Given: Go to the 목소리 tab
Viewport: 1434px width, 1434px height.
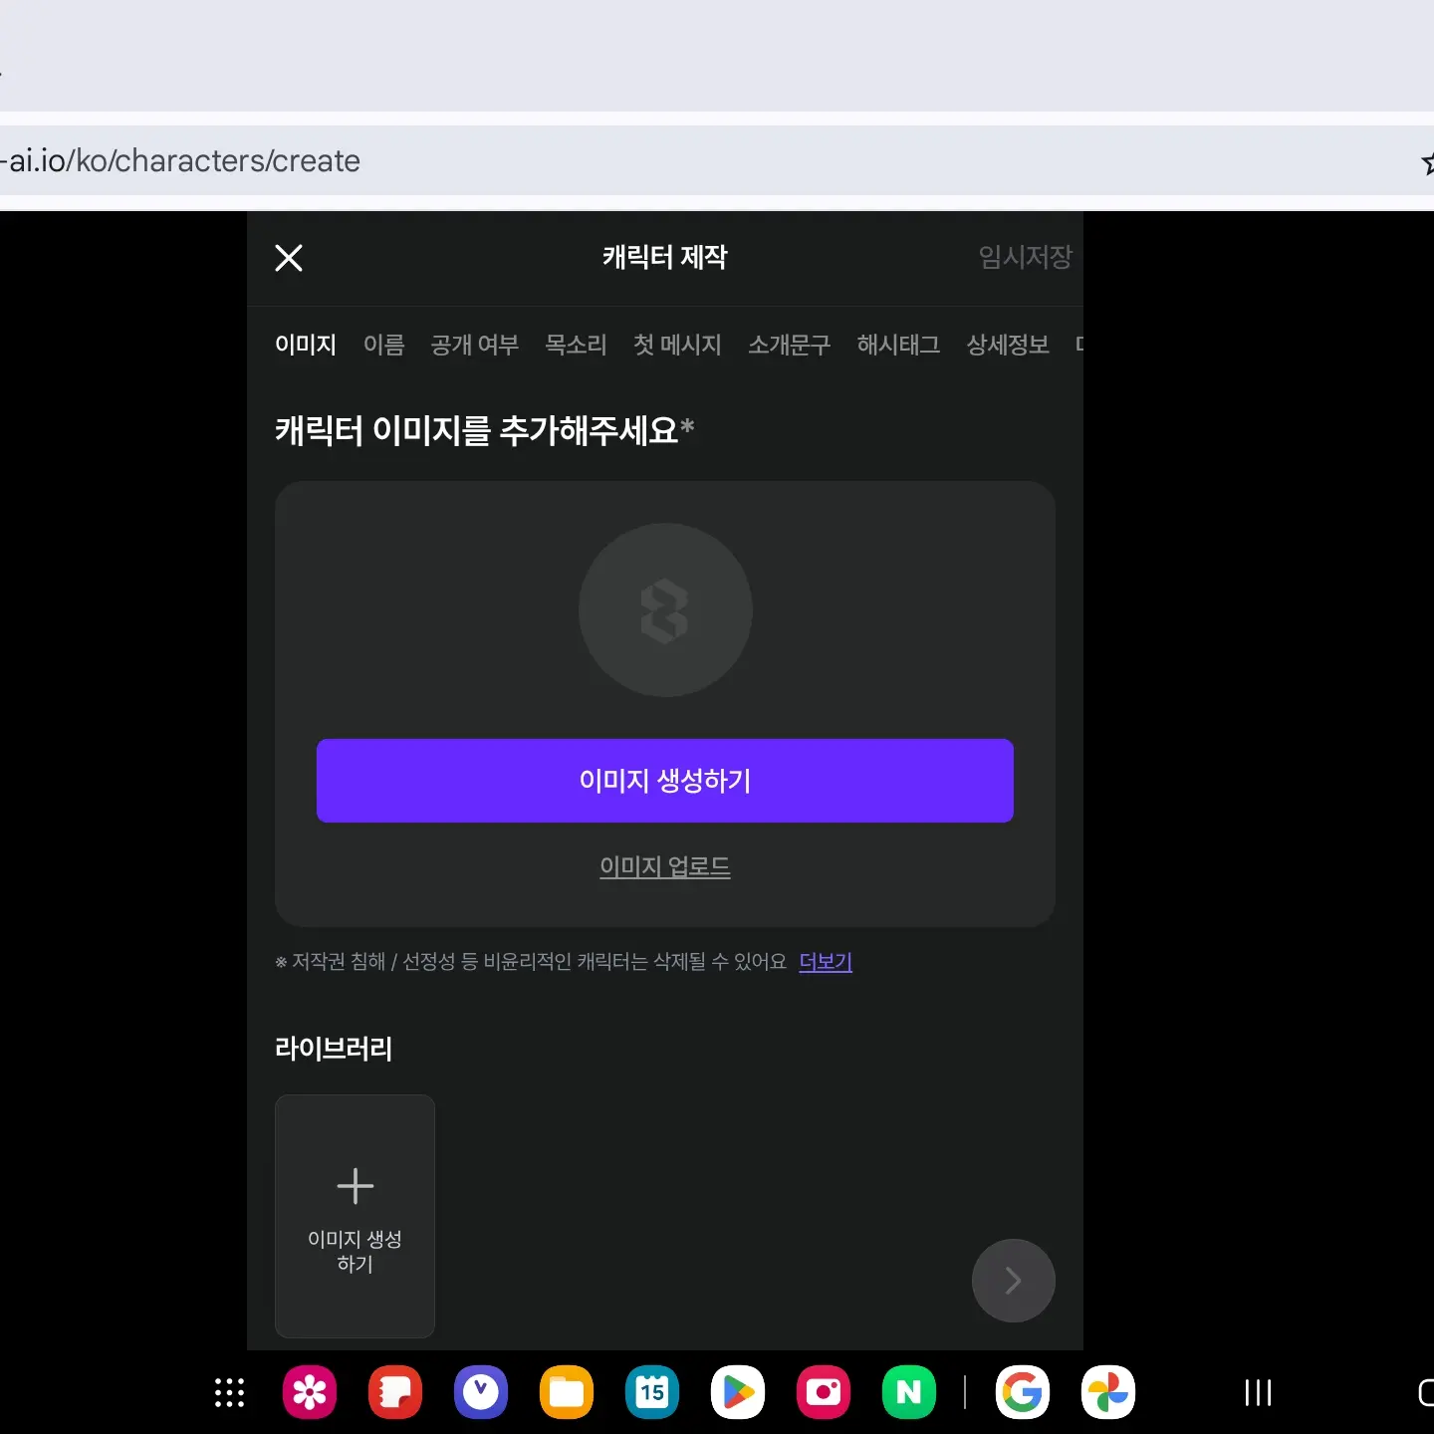Looking at the screenshot, I should click(576, 345).
